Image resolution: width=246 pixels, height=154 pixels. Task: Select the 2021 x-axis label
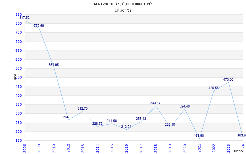point(199,148)
